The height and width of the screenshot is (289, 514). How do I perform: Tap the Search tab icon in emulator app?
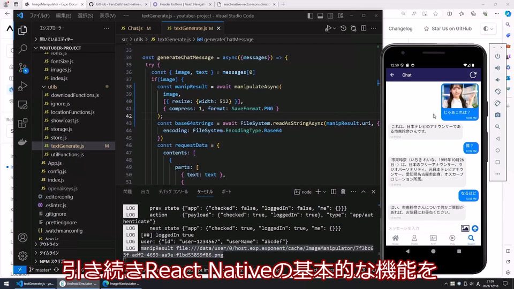(x=471, y=239)
